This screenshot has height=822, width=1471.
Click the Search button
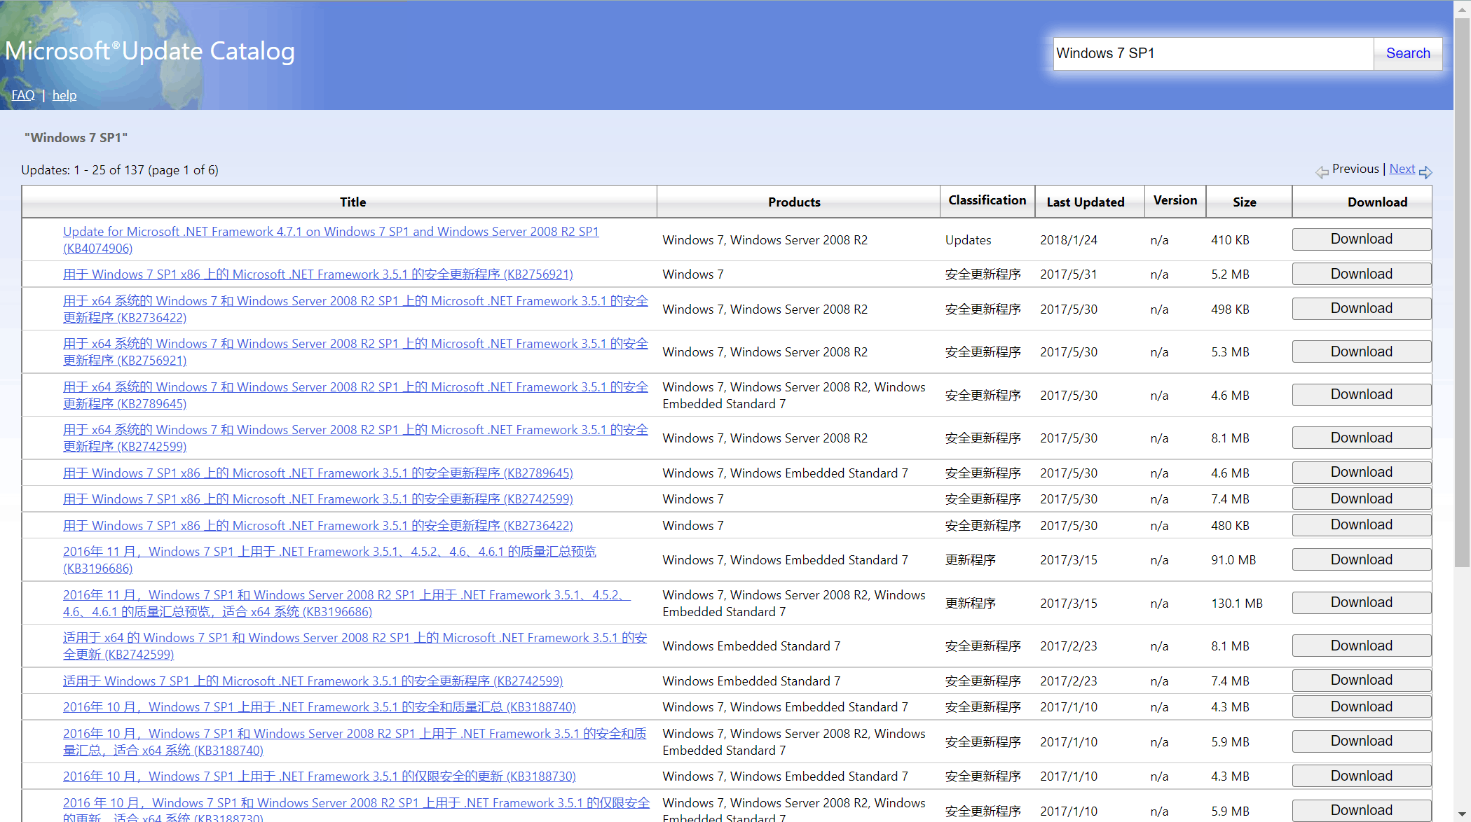[1408, 53]
